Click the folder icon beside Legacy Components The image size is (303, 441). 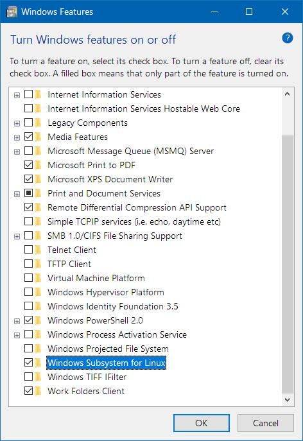(38, 123)
